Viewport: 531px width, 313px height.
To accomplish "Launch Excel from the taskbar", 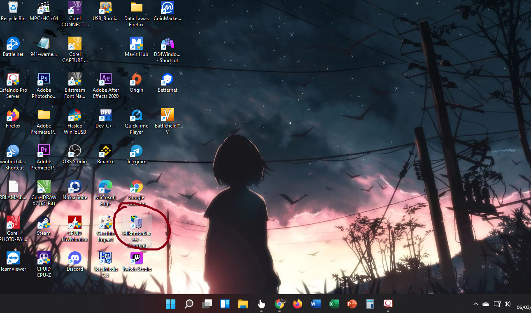I will click(333, 304).
